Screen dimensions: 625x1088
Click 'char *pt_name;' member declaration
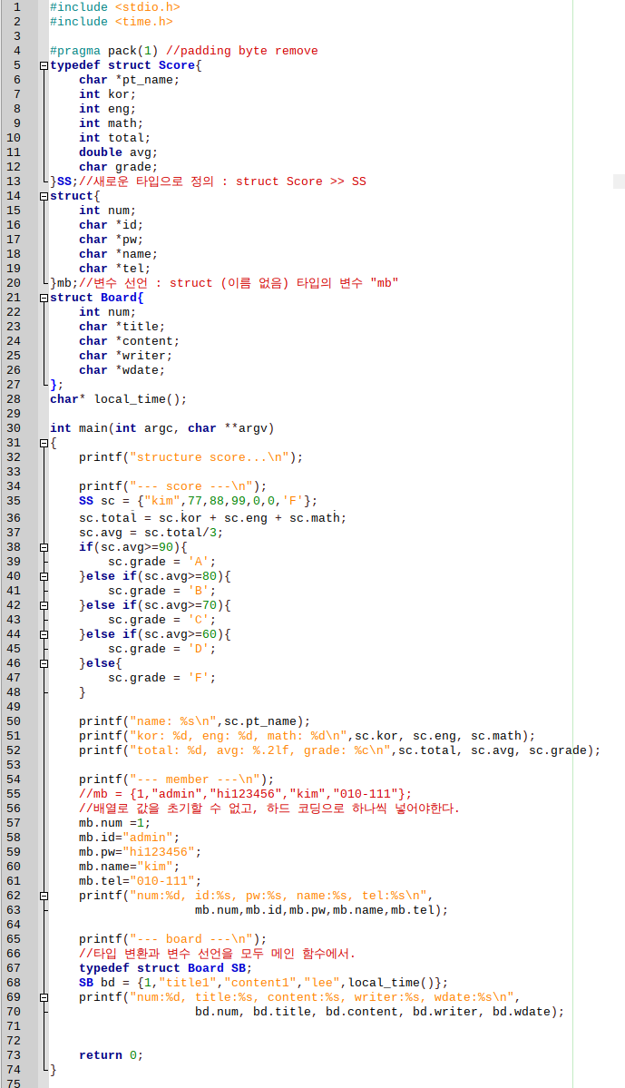(x=129, y=80)
